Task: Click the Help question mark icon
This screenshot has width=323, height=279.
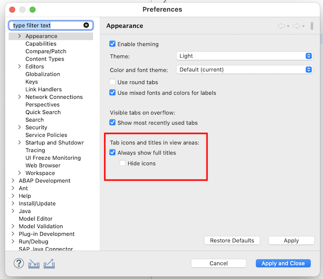Action: pyautogui.click(x=19, y=263)
